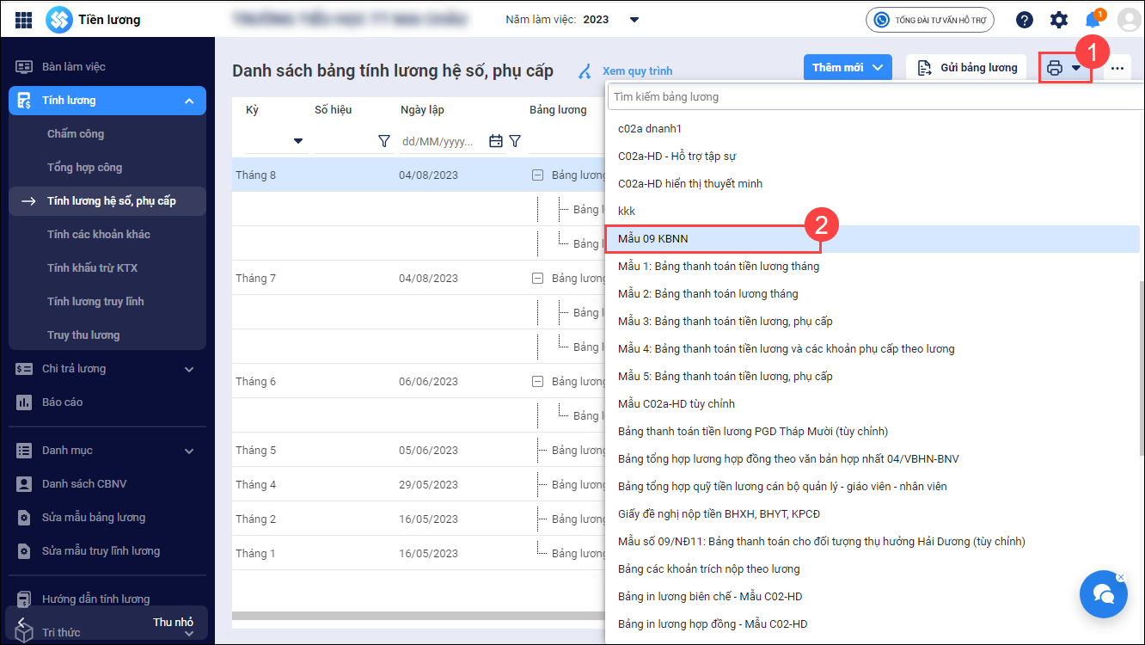
Task: Open Chấm công in the sidebar
Action: [76, 133]
